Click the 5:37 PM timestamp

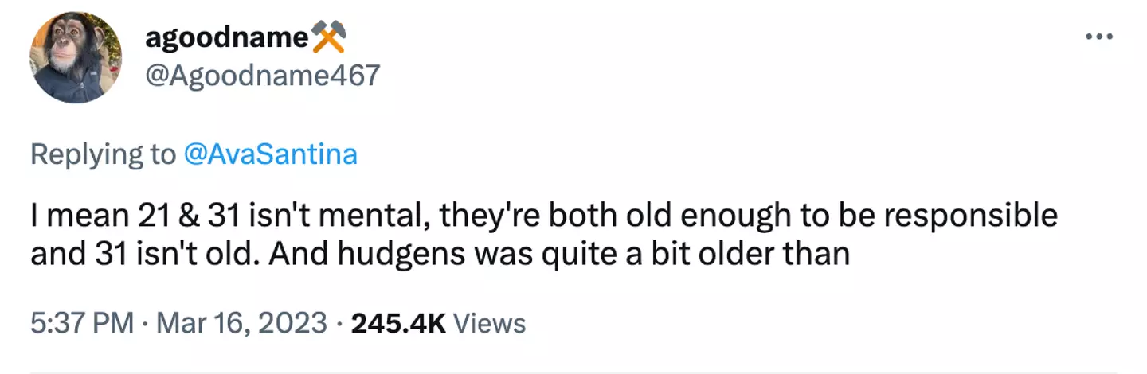pos(81,323)
